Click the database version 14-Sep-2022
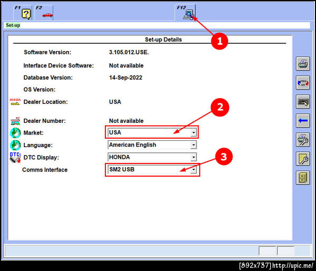Image resolution: width=316 pixels, height=271 pixels. tap(125, 78)
